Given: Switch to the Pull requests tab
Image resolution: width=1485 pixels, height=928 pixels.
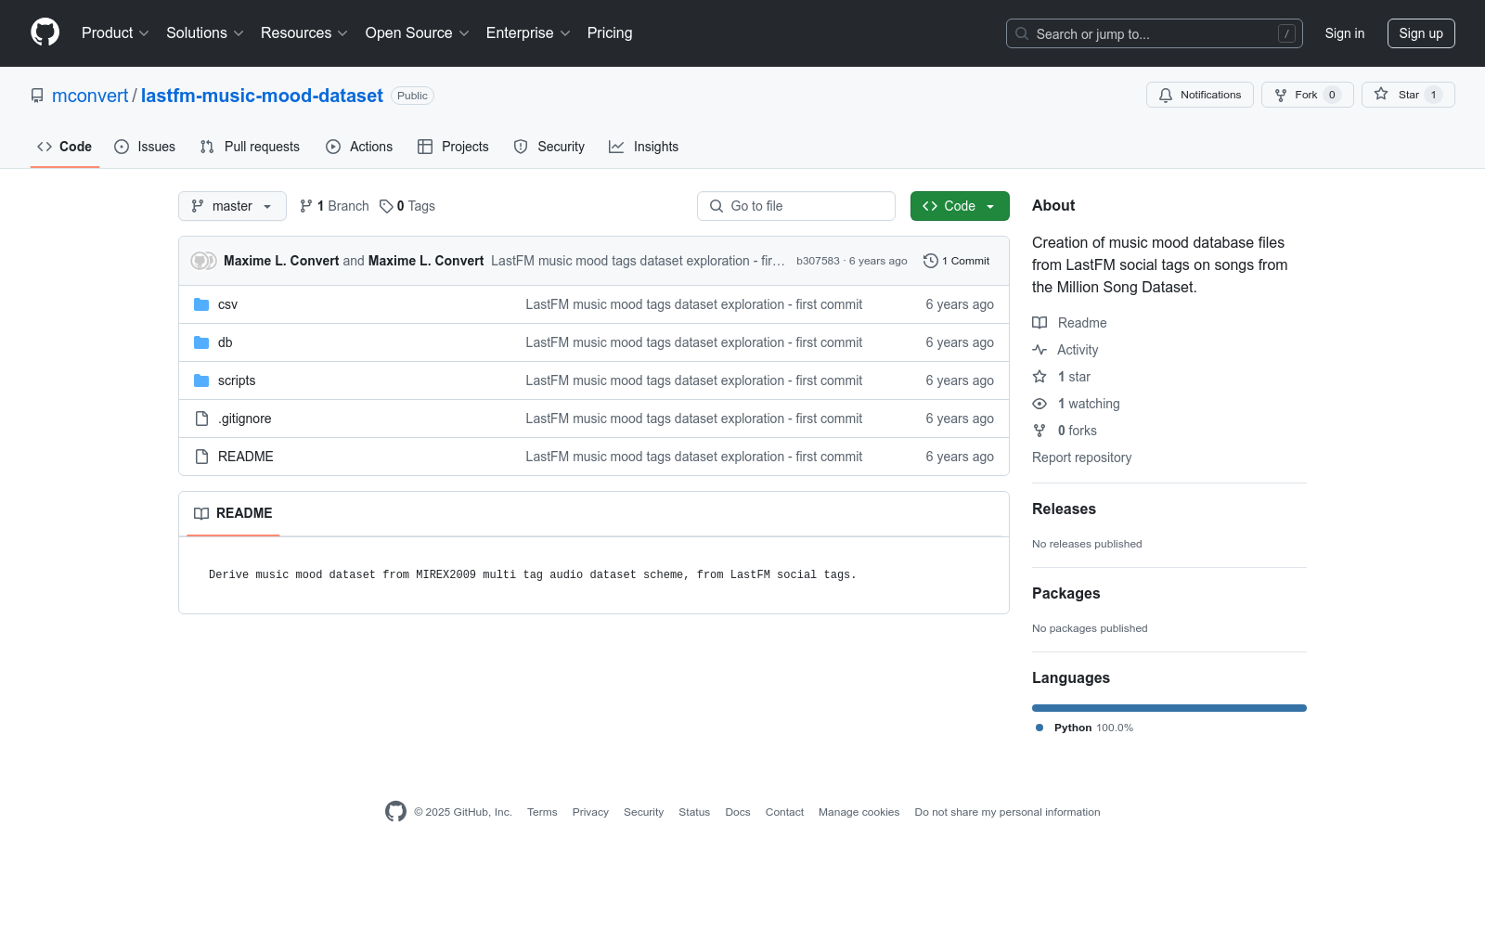Looking at the screenshot, I should click(250, 147).
